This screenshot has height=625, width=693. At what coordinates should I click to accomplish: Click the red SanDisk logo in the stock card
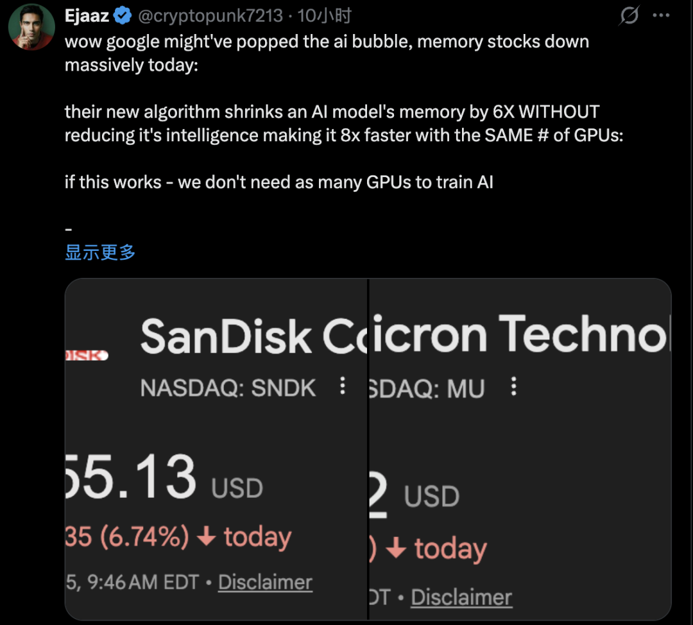click(x=87, y=355)
